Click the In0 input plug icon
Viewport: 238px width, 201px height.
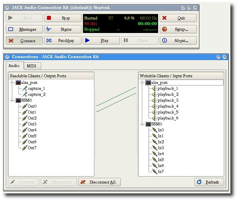point(155,130)
